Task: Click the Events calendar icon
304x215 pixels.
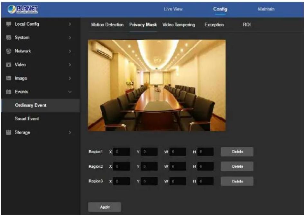Action: 9,92
